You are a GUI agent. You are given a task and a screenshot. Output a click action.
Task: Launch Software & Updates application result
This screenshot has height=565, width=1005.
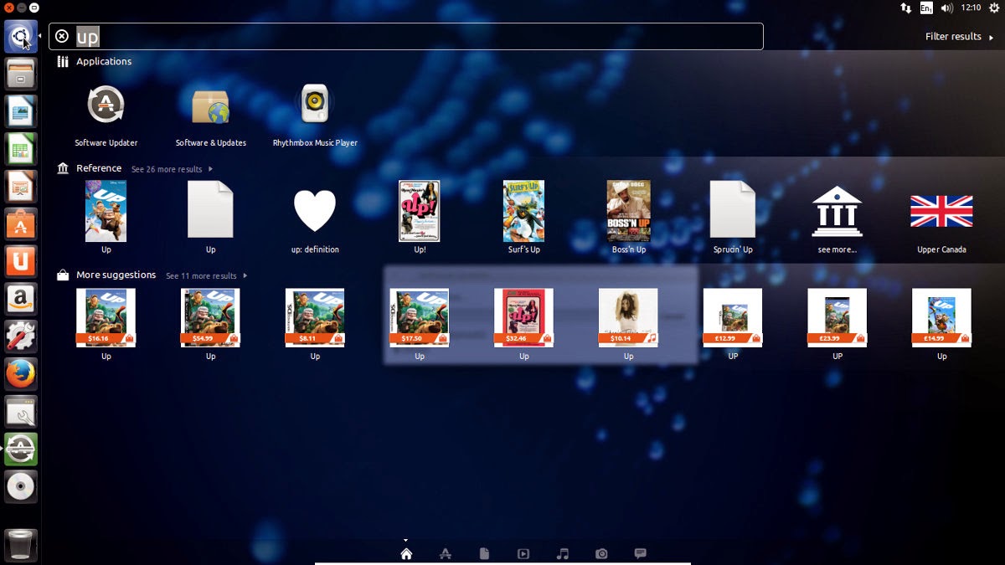click(210, 116)
